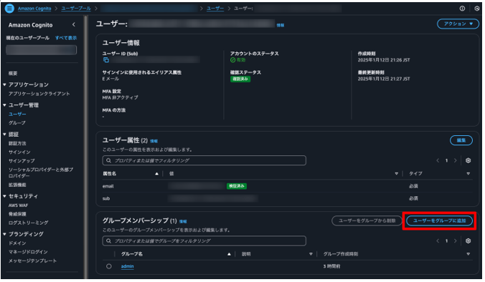
Task: Collapse the アプリケーション section
Action: tap(4, 84)
